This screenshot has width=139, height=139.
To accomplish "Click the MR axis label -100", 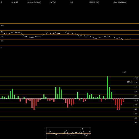I will 136,123.
